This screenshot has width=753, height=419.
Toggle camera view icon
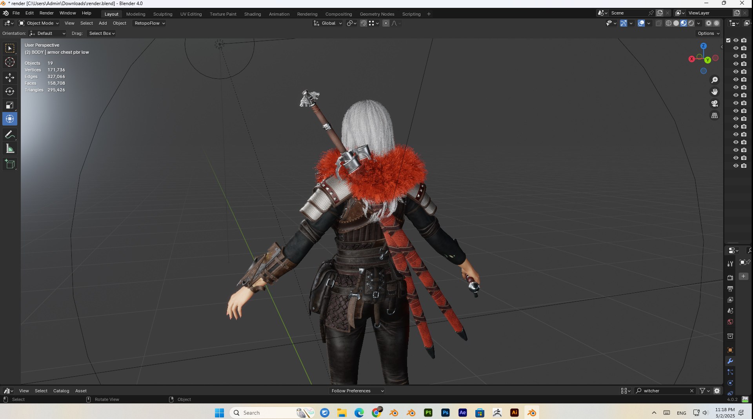pos(715,103)
